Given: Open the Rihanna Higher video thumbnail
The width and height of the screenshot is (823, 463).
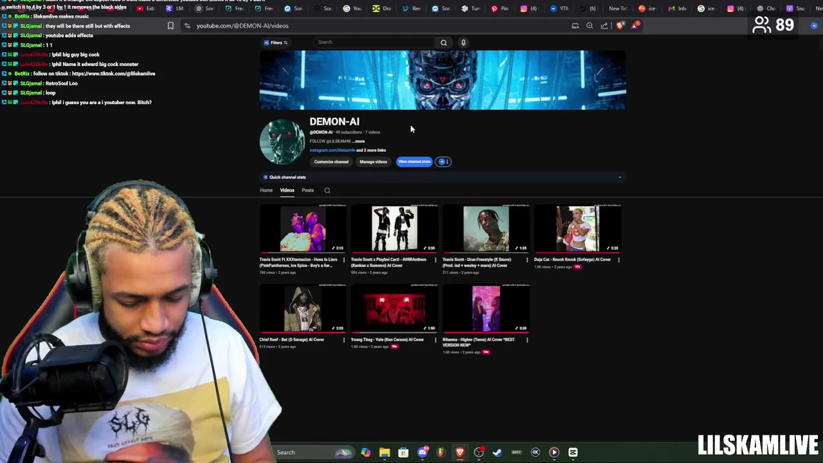Looking at the screenshot, I should click(486, 309).
